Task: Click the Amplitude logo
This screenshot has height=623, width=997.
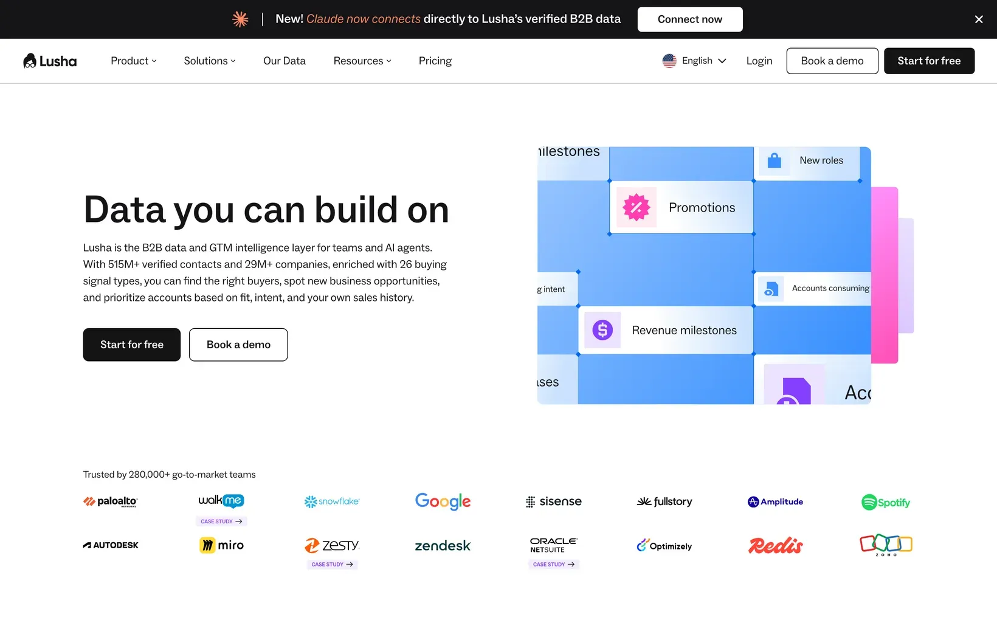Action: 775,501
